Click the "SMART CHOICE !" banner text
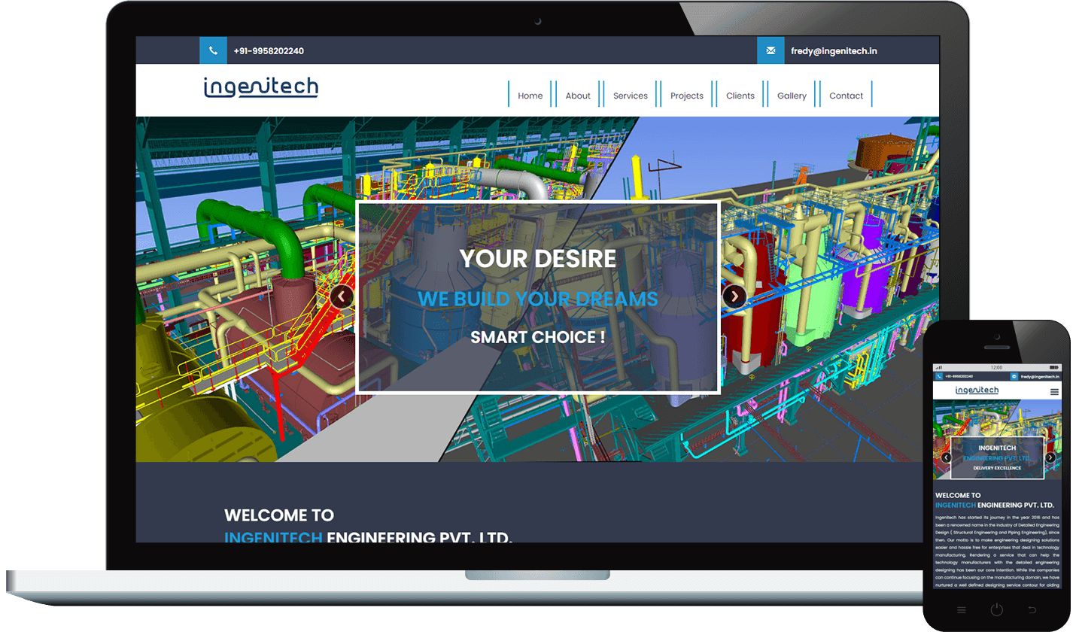Viewport: 1076px width, 632px height. click(x=538, y=337)
